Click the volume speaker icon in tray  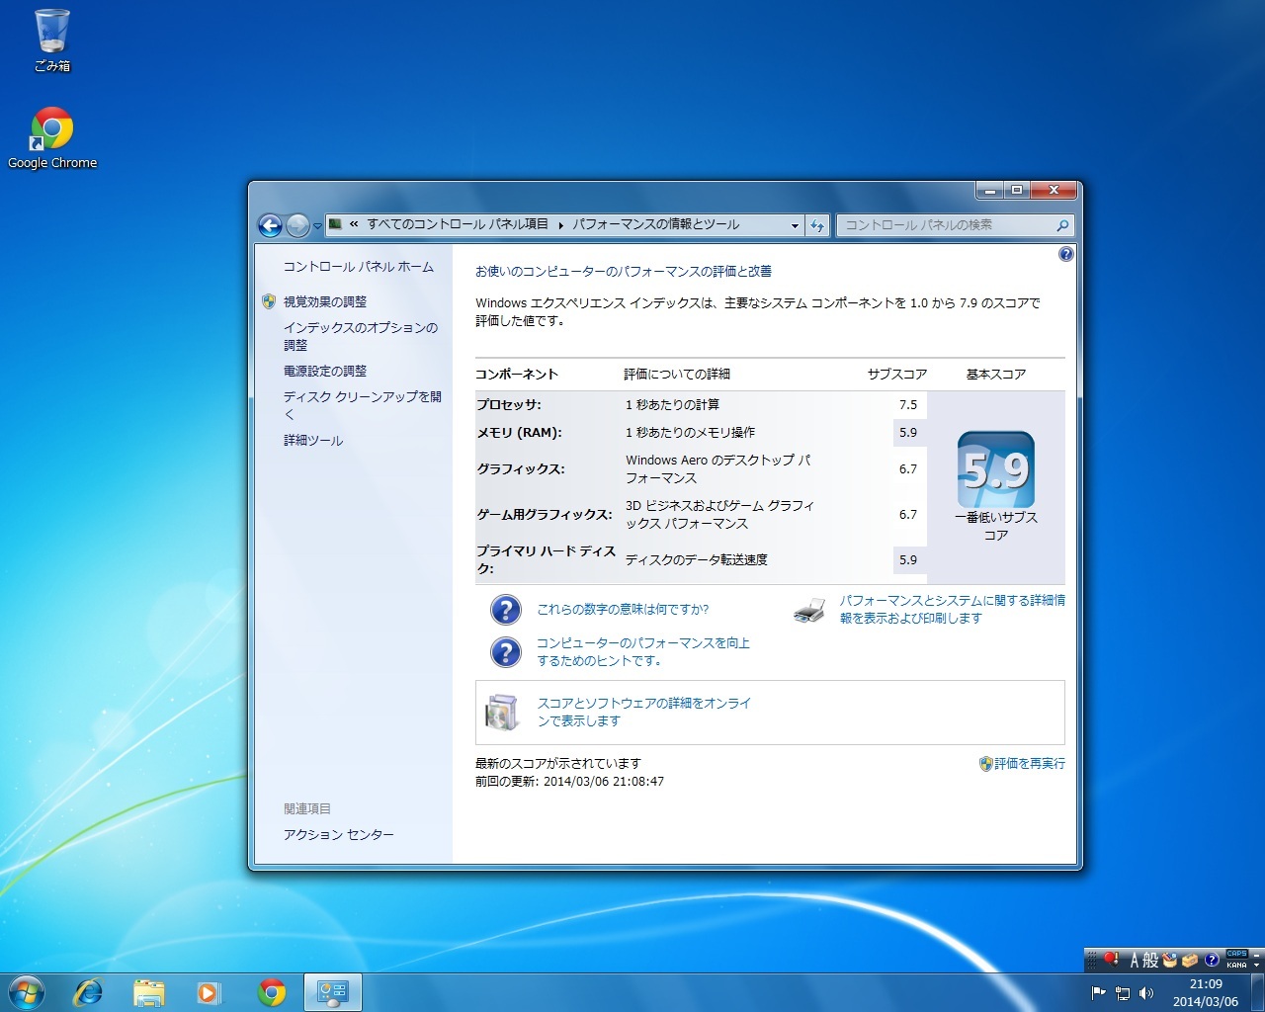pyautogui.click(x=1146, y=992)
